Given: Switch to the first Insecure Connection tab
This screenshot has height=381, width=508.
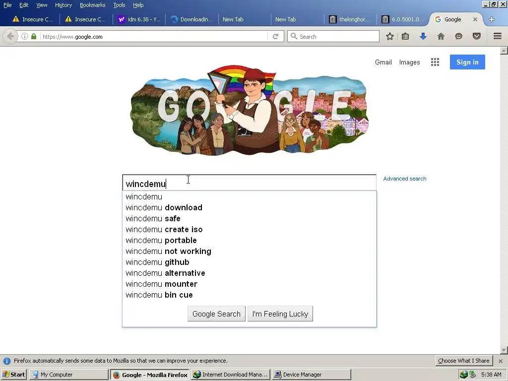Looking at the screenshot, I should tap(33, 19).
